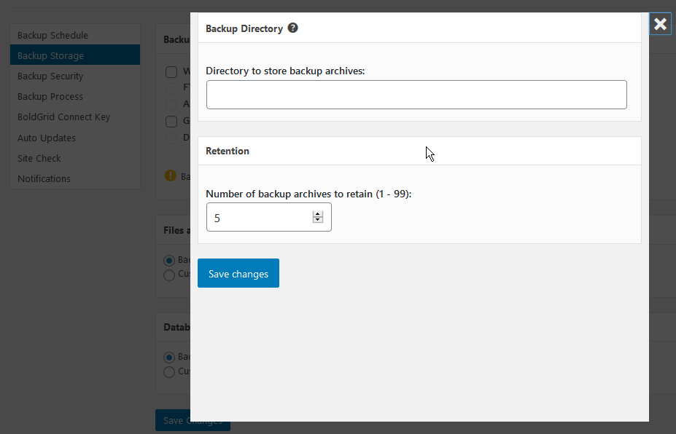Decrease the backup archives count with the down arrow

pos(317,220)
